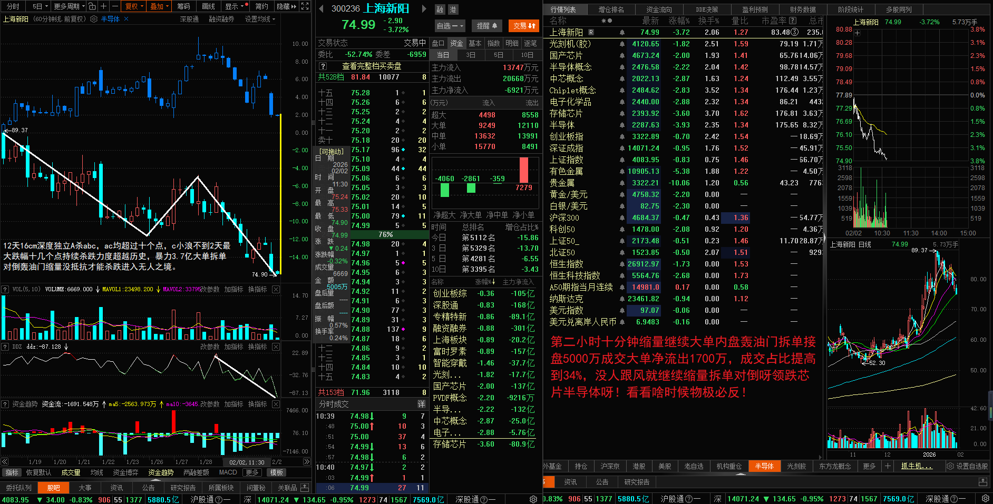Close the VOL indicator panel
The image size is (993, 504).
(x=276, y=289)
